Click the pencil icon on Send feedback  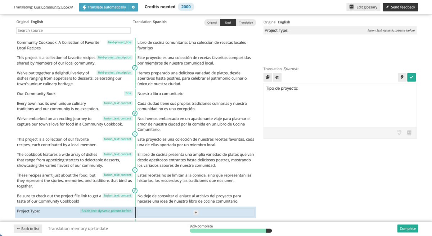387,6
